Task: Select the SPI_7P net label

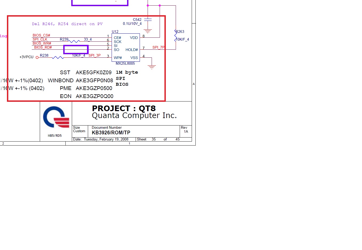Action: click(x=158, y=47)
